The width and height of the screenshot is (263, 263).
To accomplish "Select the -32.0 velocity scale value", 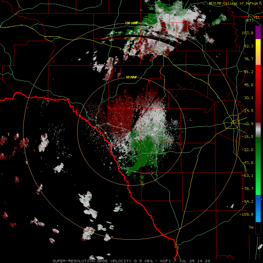I will click(x=248, y=150).
